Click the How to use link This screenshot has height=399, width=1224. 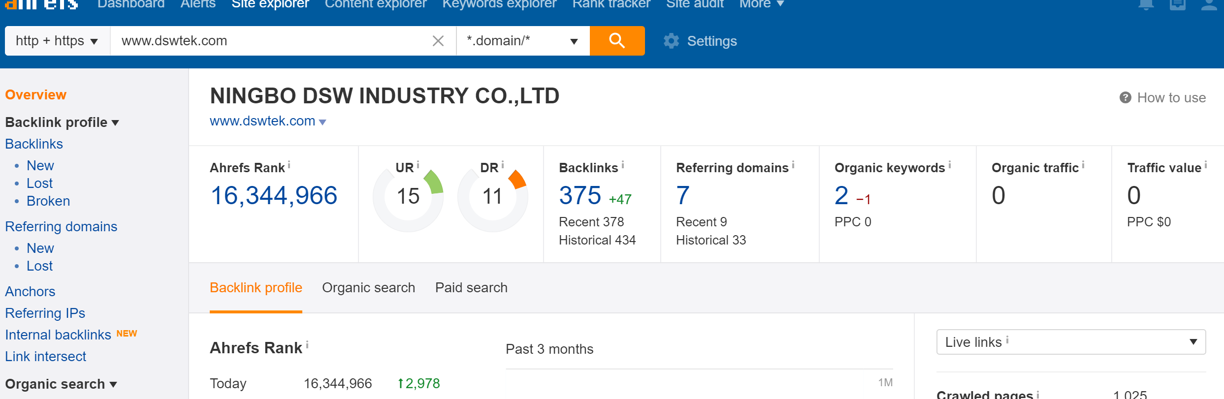tap(1171, 97)
